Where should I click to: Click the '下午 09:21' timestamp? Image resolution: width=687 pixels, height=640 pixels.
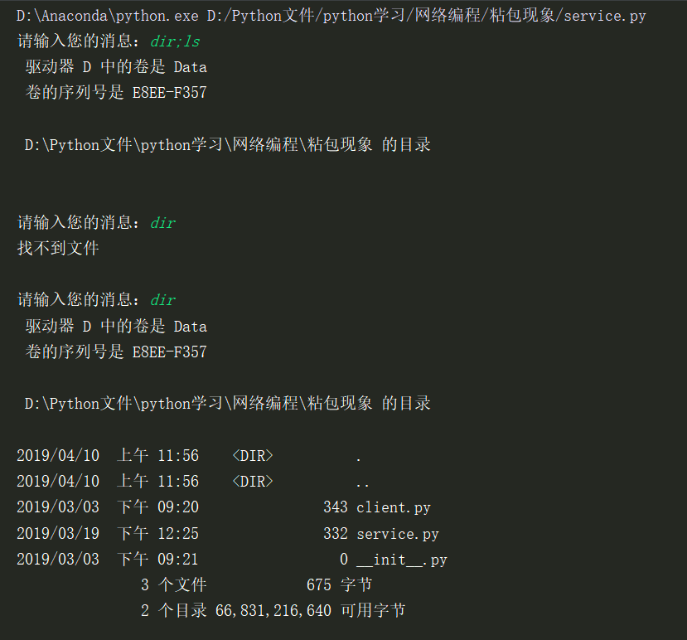(x=157, y=560)
